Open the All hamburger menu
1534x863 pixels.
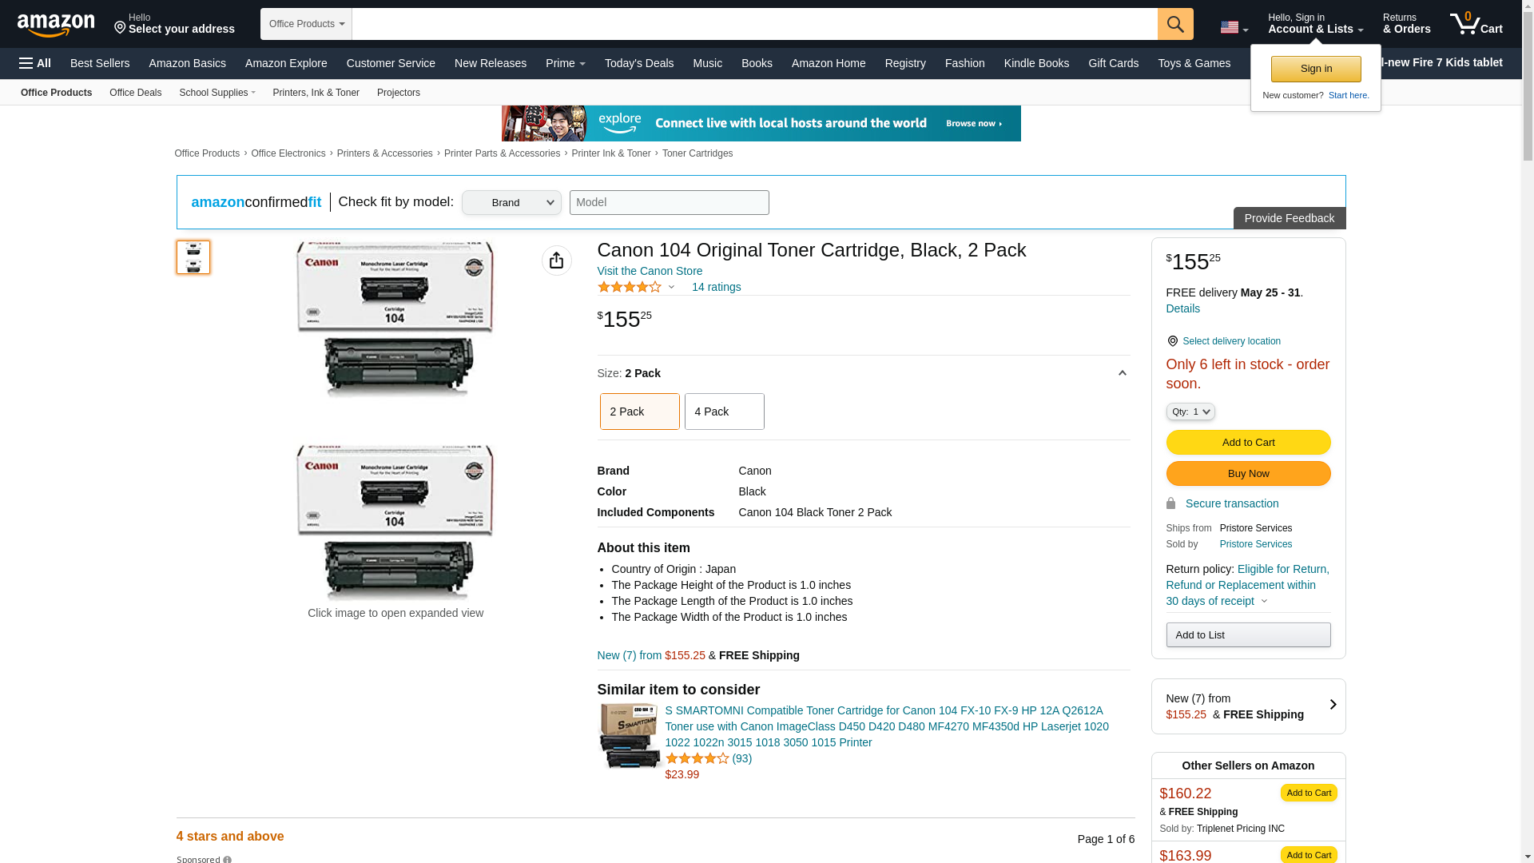click(x=35, y=63)
